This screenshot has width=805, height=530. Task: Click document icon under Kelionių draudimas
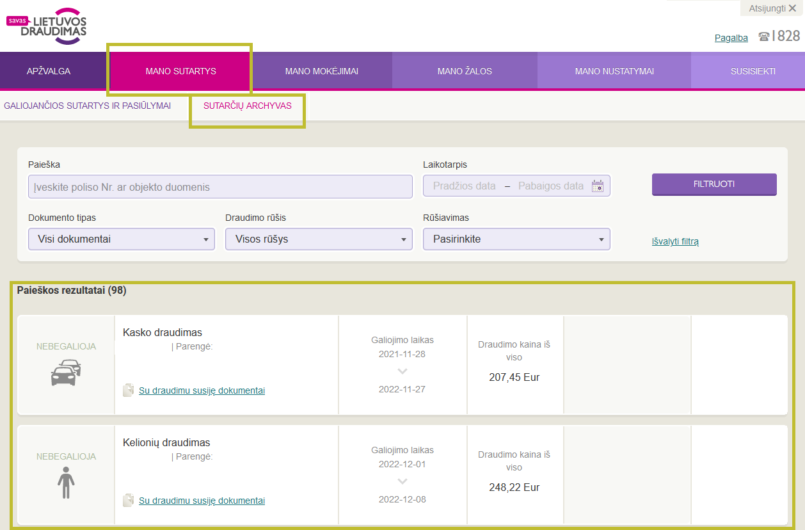(129, 501)
